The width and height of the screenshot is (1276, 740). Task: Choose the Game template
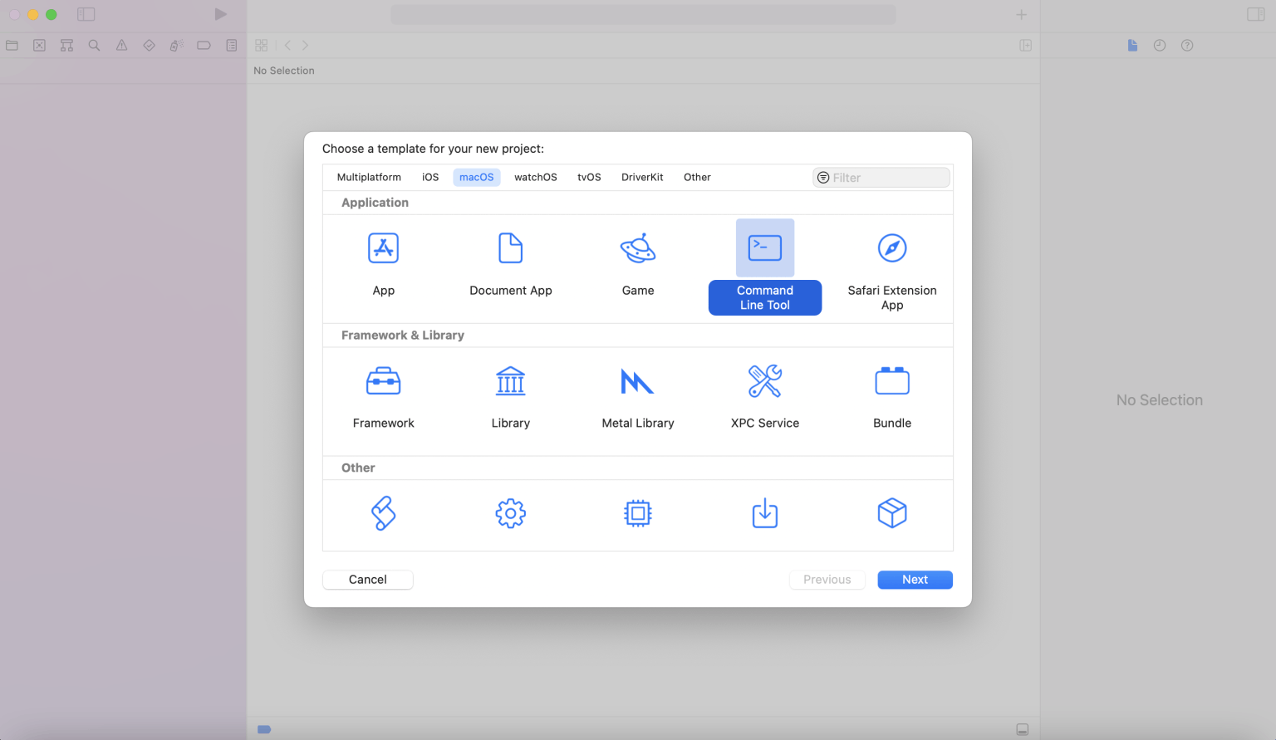[x=638, y=263]
